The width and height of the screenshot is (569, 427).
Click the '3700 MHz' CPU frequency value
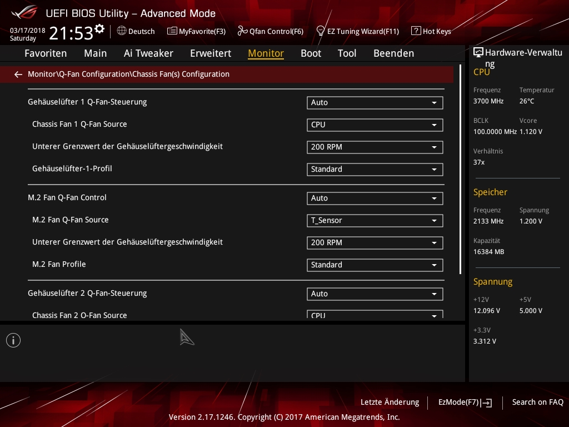tap(488, 101)
